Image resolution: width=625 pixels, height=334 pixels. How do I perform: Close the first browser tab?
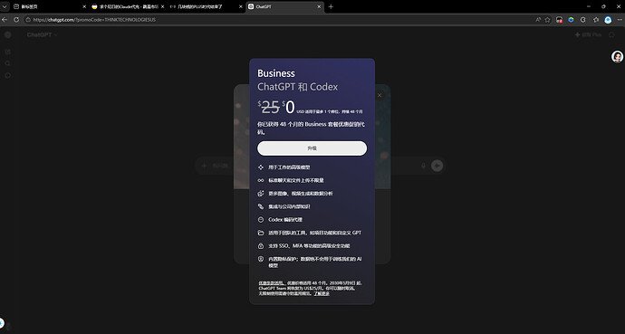[84, 6]
